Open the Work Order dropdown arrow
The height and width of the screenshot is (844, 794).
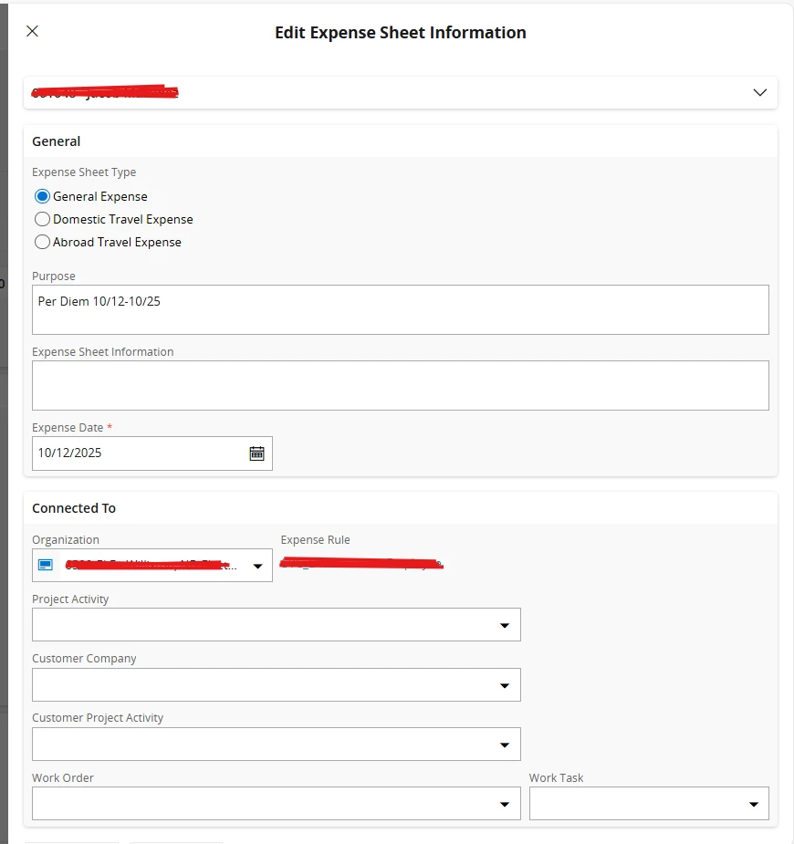pyautogui.click(x=504, y=804)
